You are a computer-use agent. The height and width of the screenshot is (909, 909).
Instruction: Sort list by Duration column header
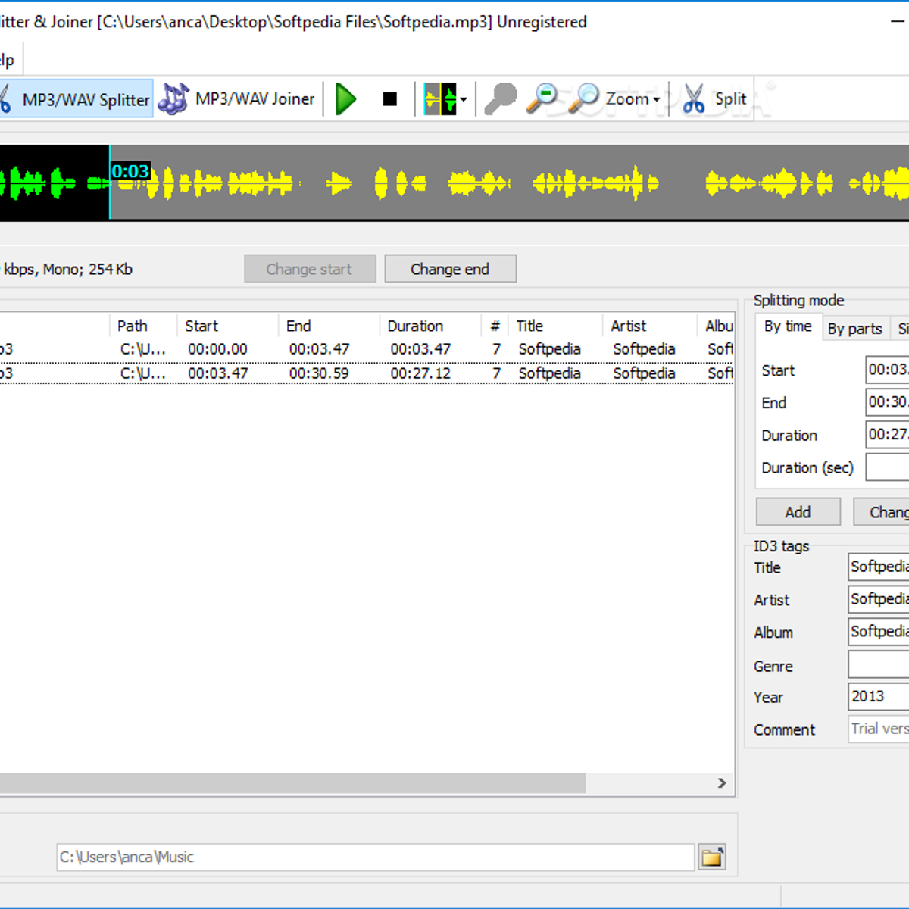tap(415, 326)
